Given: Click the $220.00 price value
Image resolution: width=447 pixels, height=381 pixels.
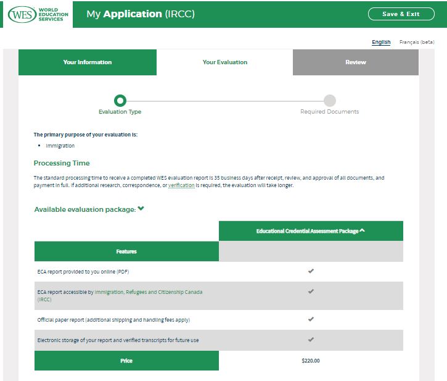Looking at the screenshot, I should point(311,361).
